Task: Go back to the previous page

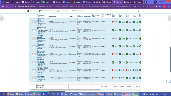Action: pyautogui.click(x=3, y=6)
